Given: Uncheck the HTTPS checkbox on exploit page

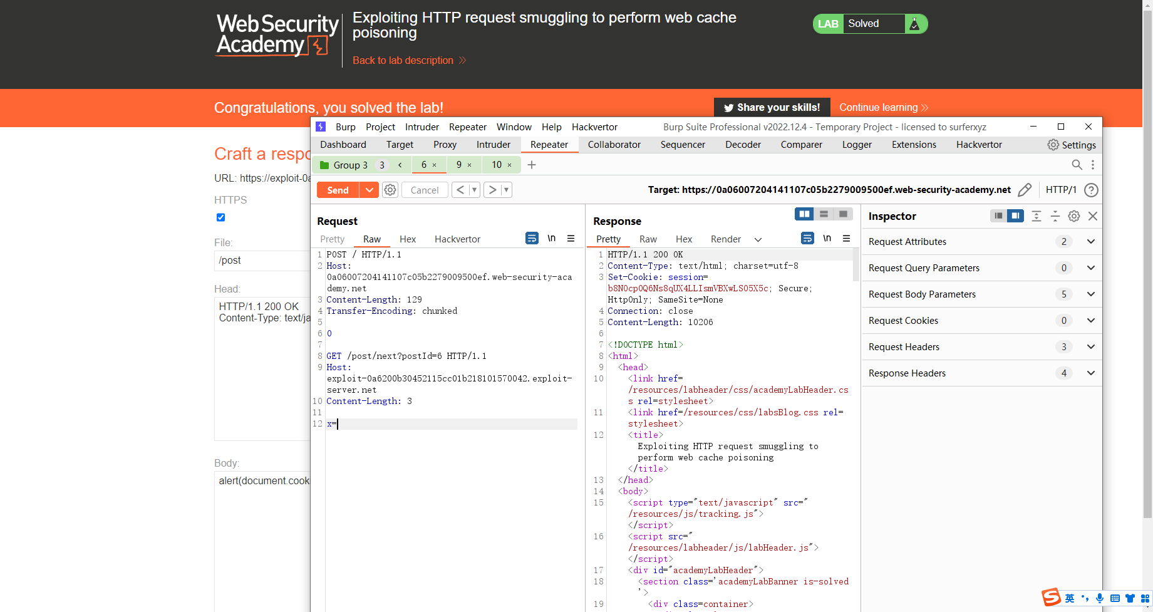Looking at the screenshot, I should coord(220,217).
